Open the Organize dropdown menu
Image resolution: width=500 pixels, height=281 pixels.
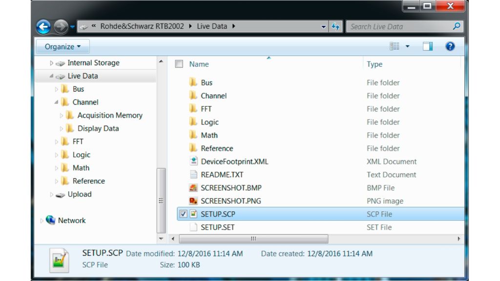point(62,47)
